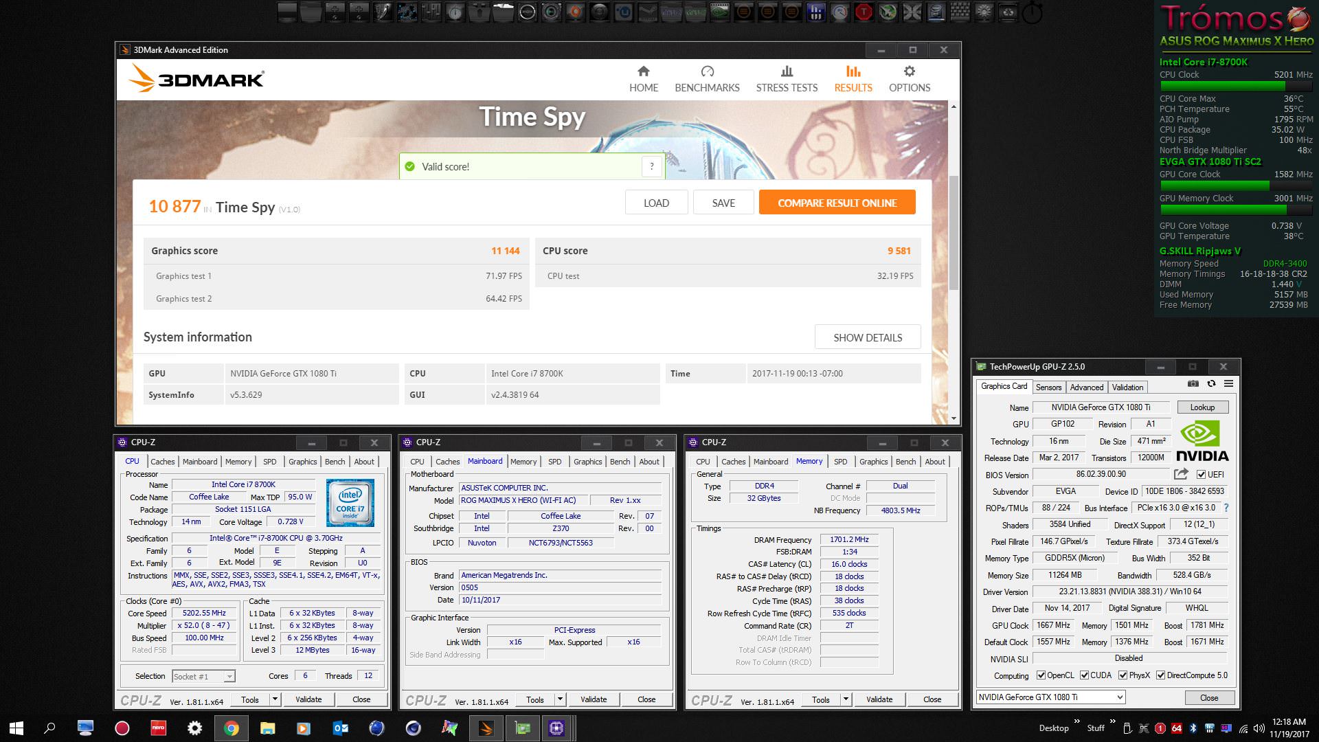The width and height of the screenshot is (1319, 742).
Task: Refresh GPU-Z using the refresh icon
Action: 1211,384
